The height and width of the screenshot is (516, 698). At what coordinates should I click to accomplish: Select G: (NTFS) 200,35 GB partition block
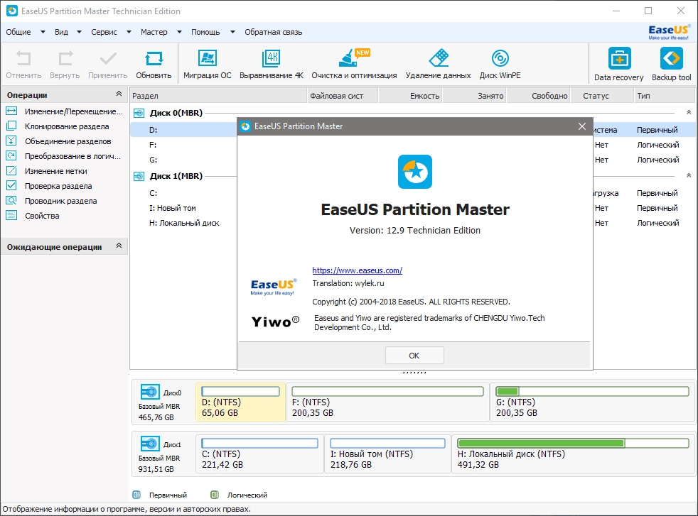click(x=592, y=402)
